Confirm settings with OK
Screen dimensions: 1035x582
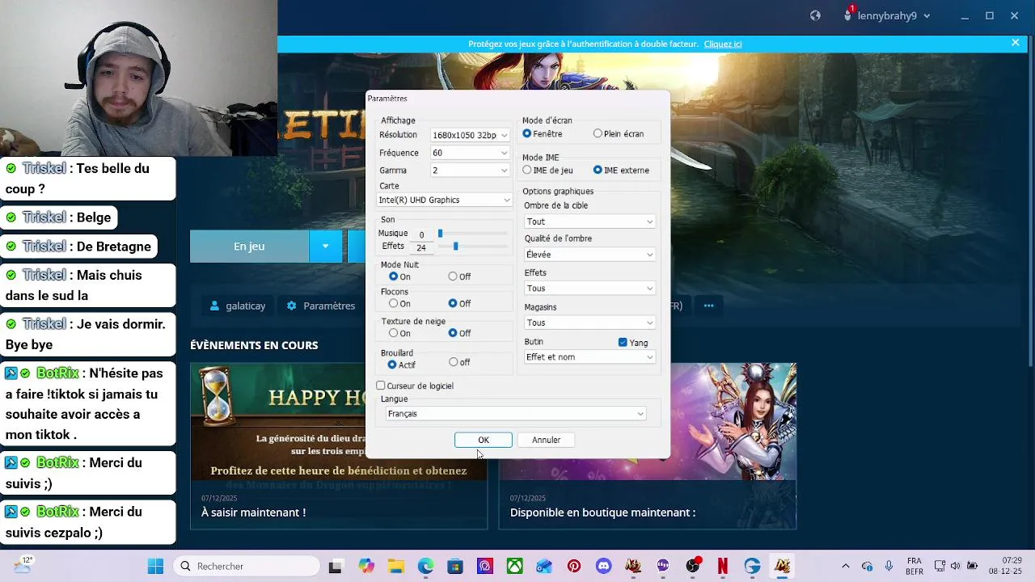[484, 440]
